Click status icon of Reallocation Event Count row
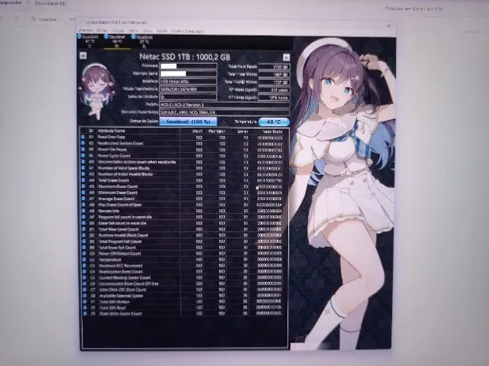The width and height of the screenshot is (489, 366). click(84, 272)
